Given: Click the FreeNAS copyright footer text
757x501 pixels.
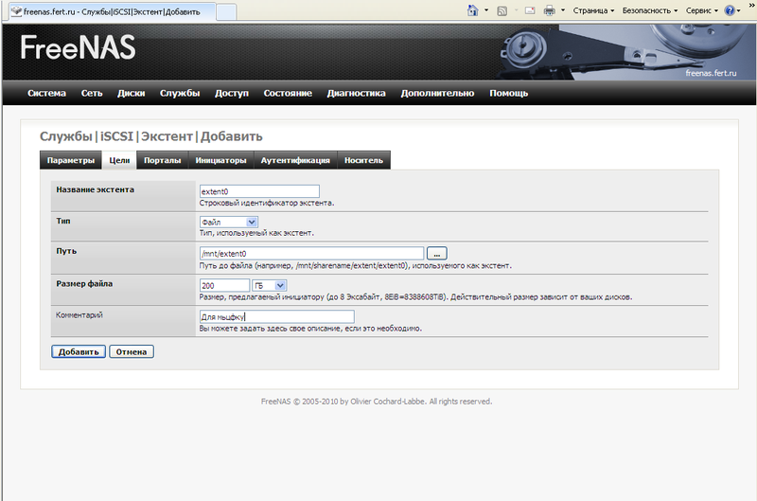Looking at the screenshot, I should [x=377, y=402].
